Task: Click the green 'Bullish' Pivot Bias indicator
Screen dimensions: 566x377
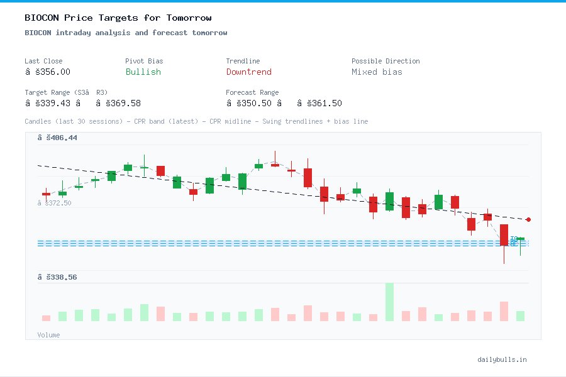Action: click(x=143, y=72)
